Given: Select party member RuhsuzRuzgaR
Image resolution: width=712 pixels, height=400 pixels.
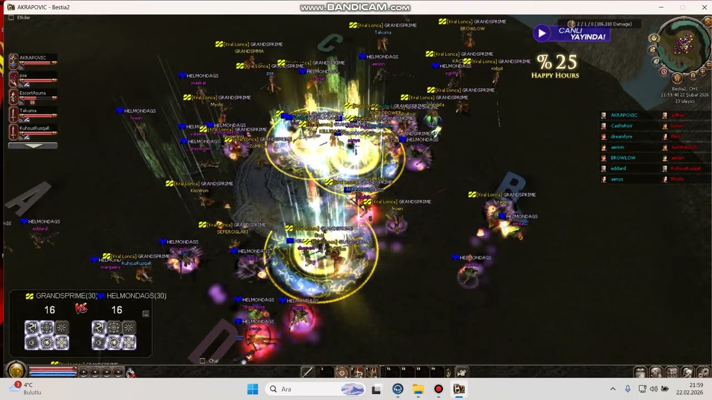Looking at the screenshot, I should tap(13, 132).
